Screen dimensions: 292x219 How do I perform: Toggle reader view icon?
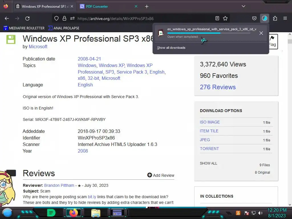217,18
